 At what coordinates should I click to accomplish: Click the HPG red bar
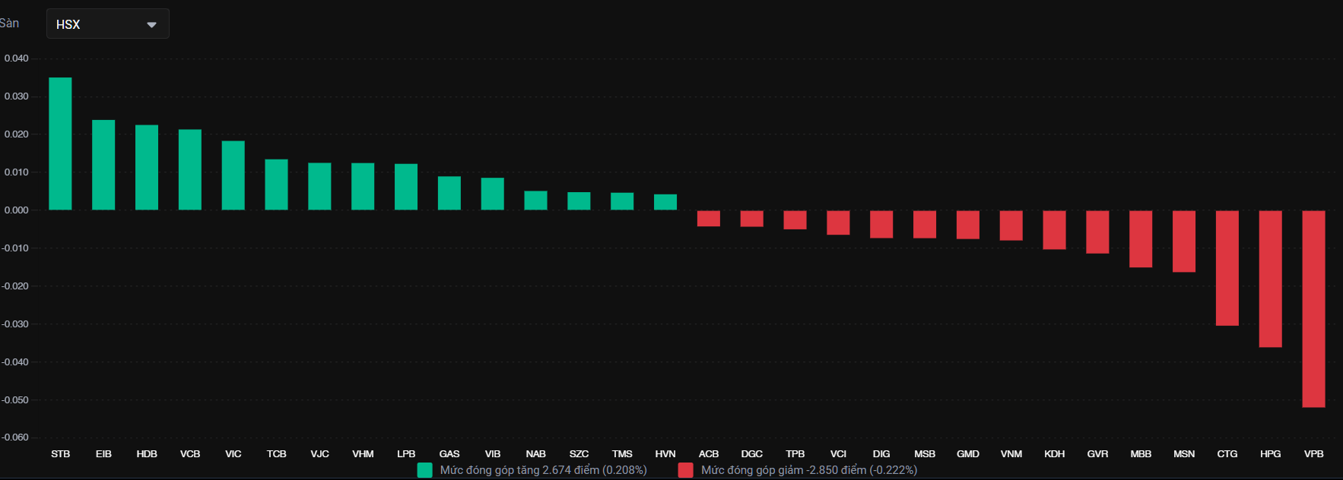click(1270, 279)
